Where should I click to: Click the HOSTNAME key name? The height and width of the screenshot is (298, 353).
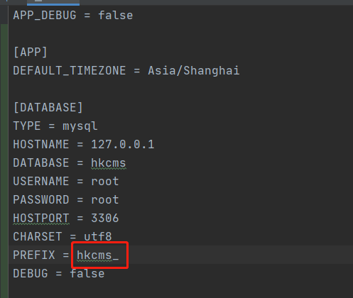click(41, 144)
